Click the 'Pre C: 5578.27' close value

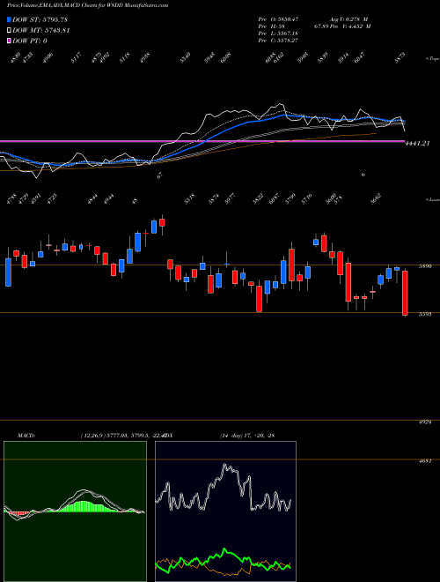pos(278,41)
